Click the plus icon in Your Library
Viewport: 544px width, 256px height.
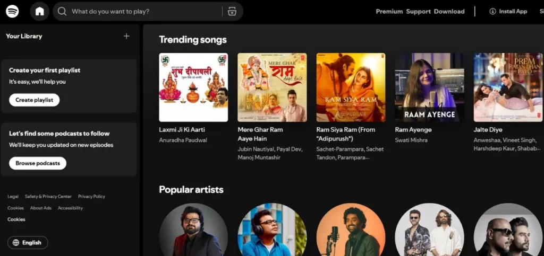pos(126,36)
